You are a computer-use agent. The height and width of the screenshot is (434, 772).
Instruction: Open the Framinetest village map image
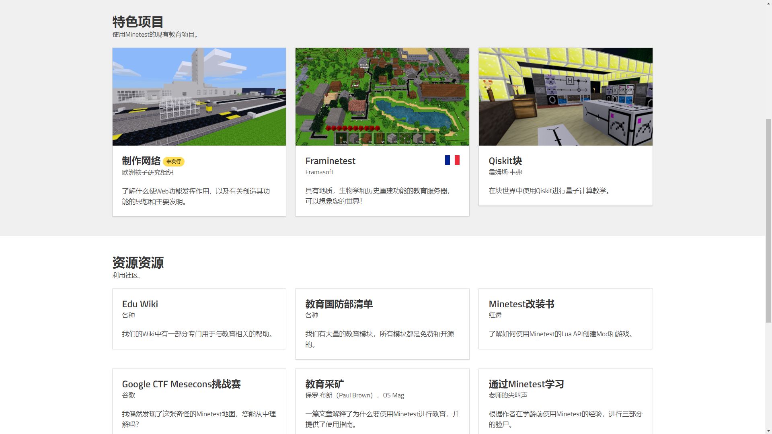pos(382,97)
